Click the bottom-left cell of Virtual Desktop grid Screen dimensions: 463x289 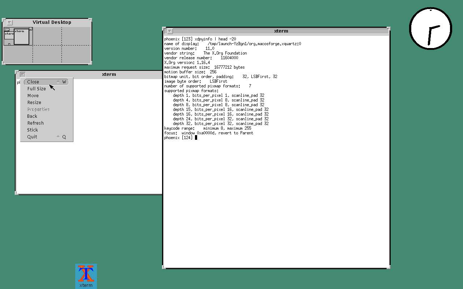pos(18,54)
